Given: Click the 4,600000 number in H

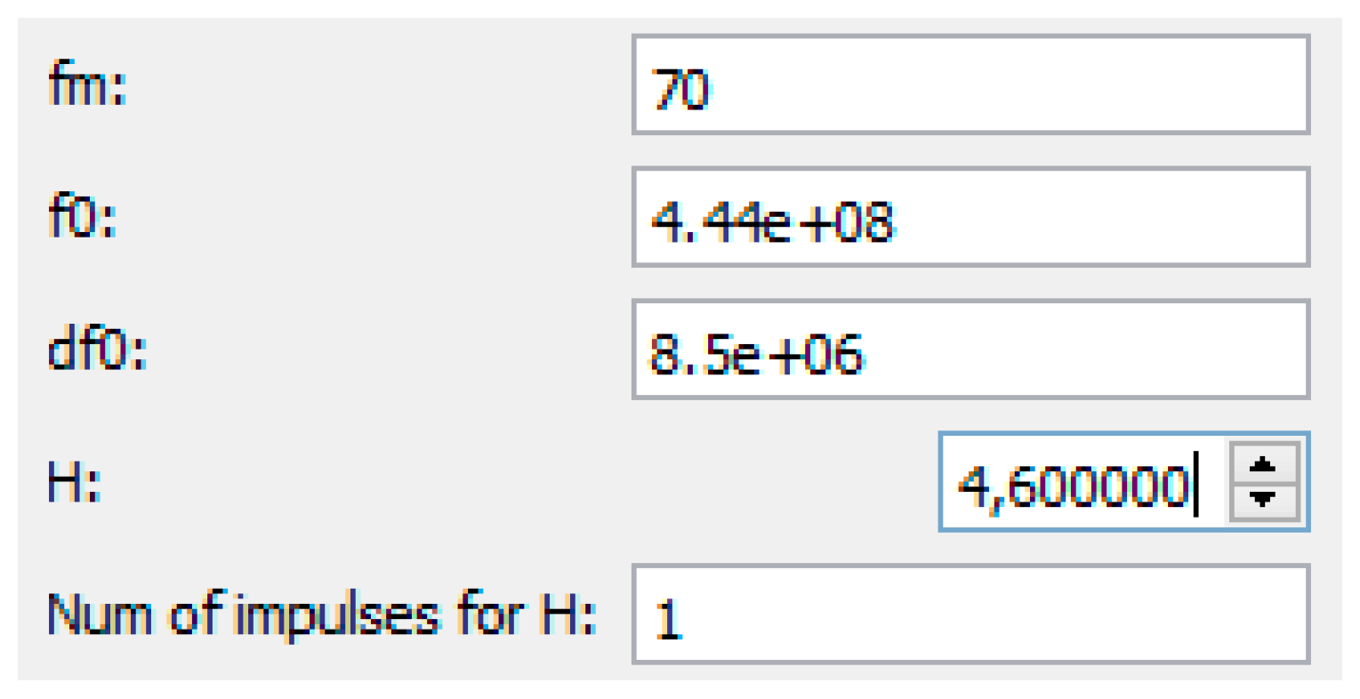Looking at the screenshot, I should coord(1073,486).
